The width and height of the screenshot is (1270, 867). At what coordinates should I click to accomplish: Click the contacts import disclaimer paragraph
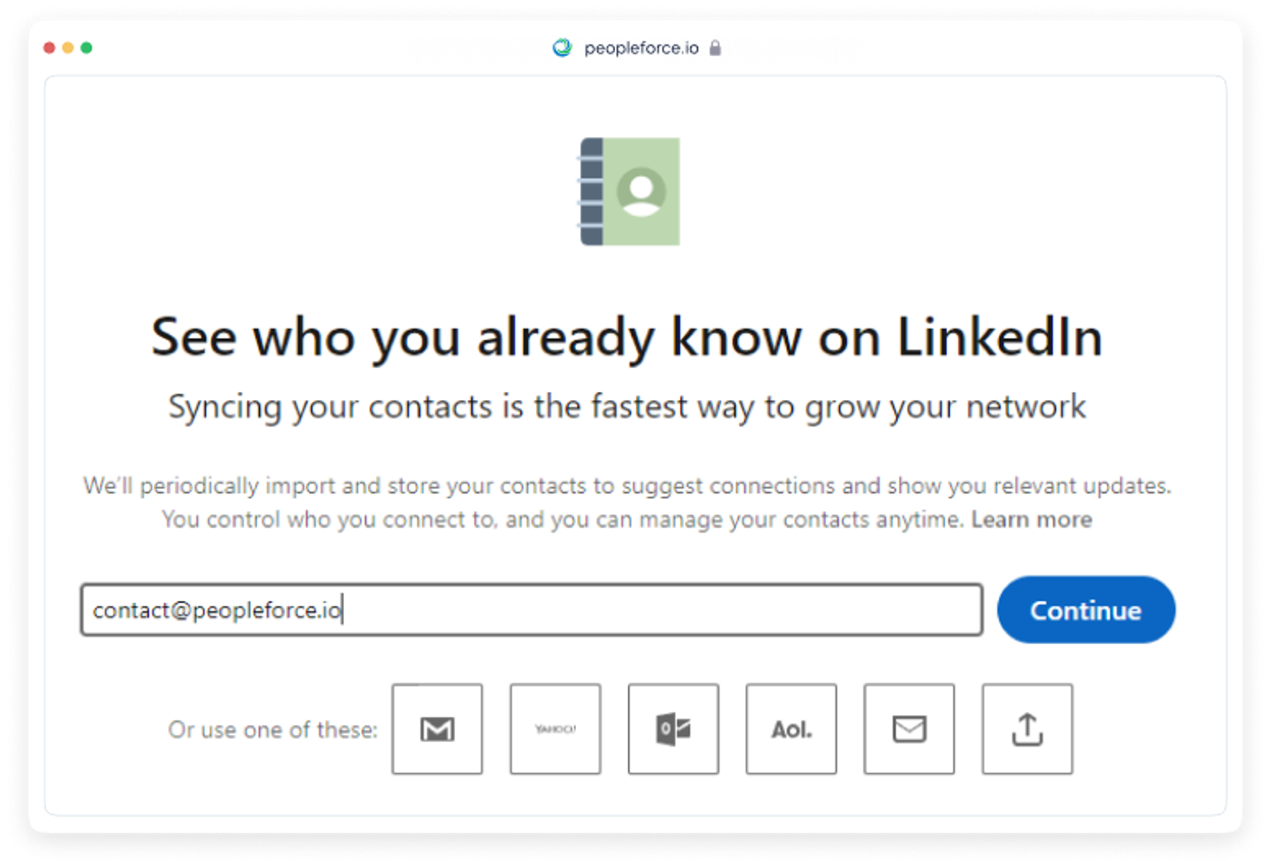coord(626,502)
